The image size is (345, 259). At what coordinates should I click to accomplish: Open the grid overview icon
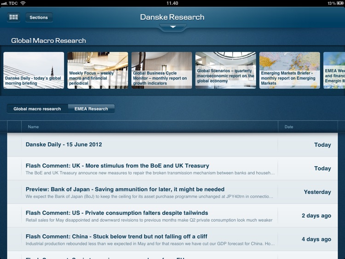click(14, 17)
